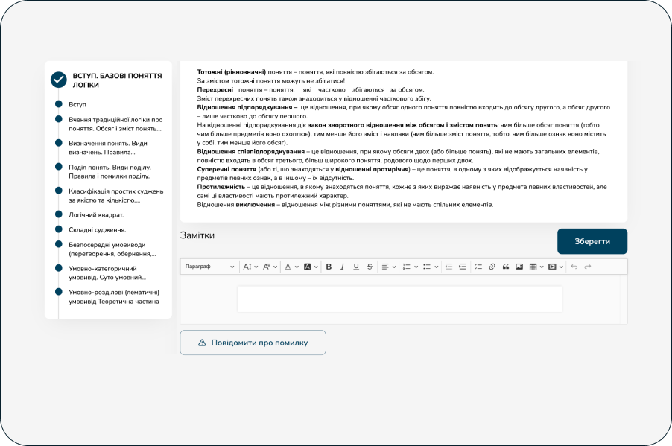Open the font size dropdown
The image size is (672, 446).
pos(250,267)
